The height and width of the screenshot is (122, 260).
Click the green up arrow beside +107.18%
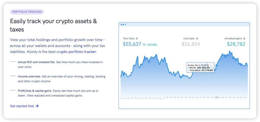[144, 45]
